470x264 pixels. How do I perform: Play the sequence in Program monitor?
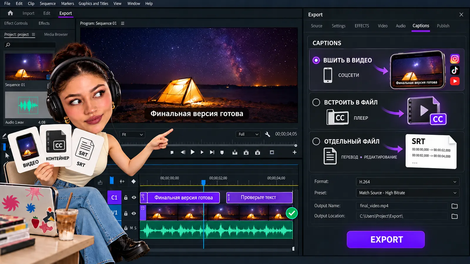[x=192, y=152]
